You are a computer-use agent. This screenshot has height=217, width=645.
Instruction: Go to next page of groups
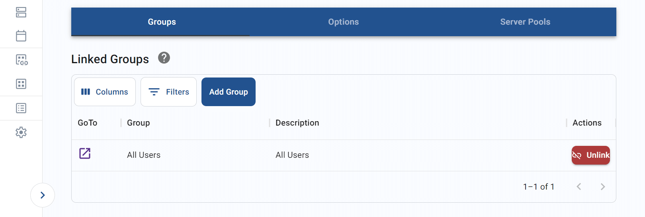[x=603, y=187]
